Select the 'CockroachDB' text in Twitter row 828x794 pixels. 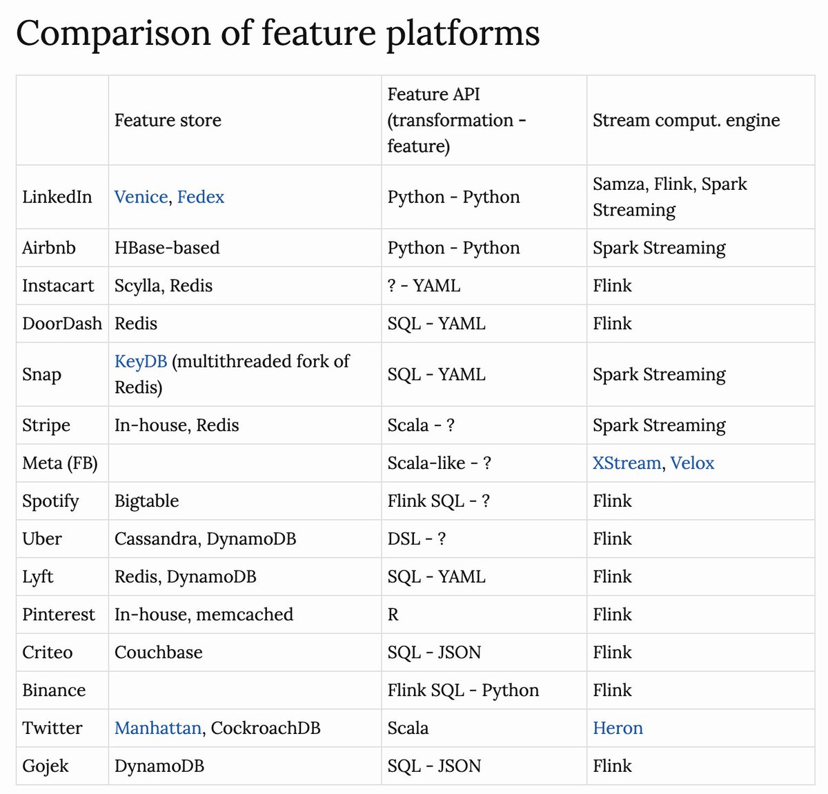(x=266, y=728)
